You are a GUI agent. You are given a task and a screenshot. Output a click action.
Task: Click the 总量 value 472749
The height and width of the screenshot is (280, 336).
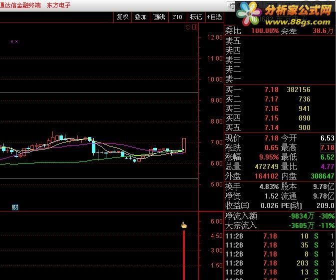click(267, 166)
